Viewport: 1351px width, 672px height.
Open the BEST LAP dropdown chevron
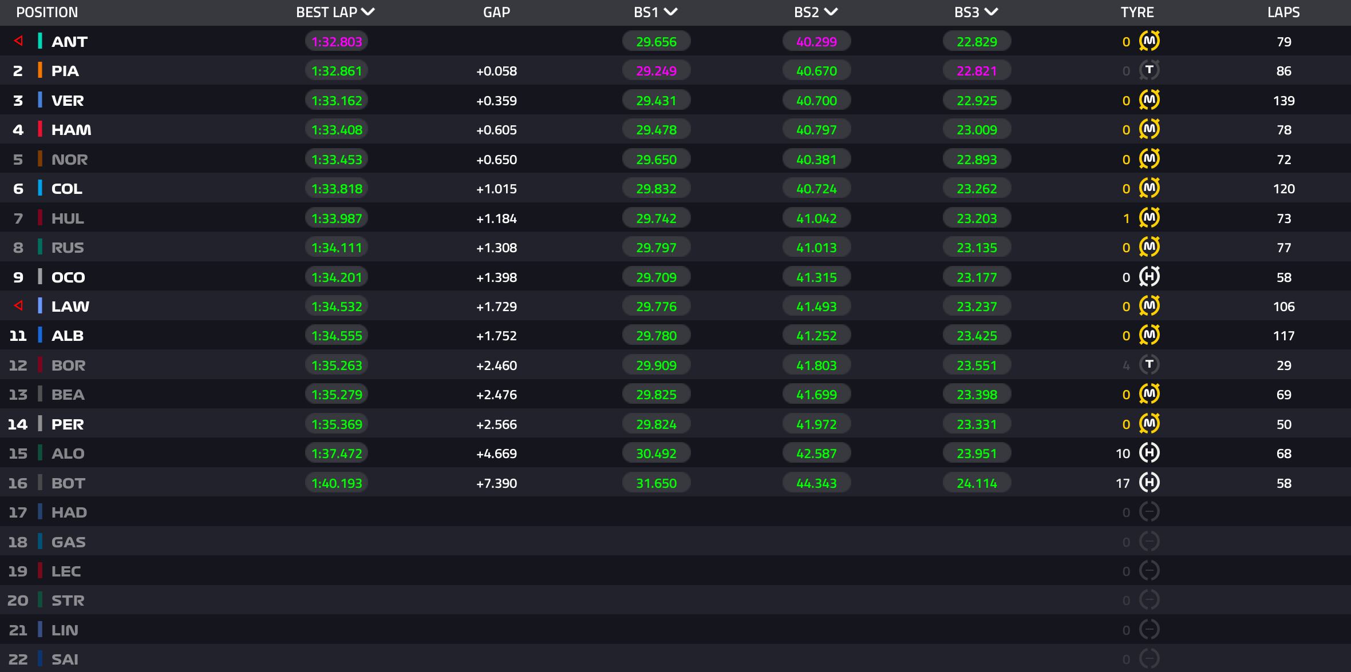coord(368,12)
